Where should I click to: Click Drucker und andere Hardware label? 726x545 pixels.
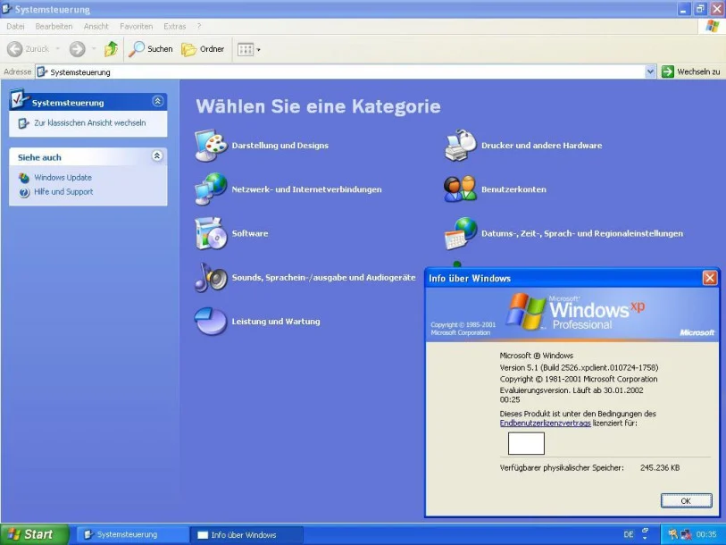coord(542,146)
